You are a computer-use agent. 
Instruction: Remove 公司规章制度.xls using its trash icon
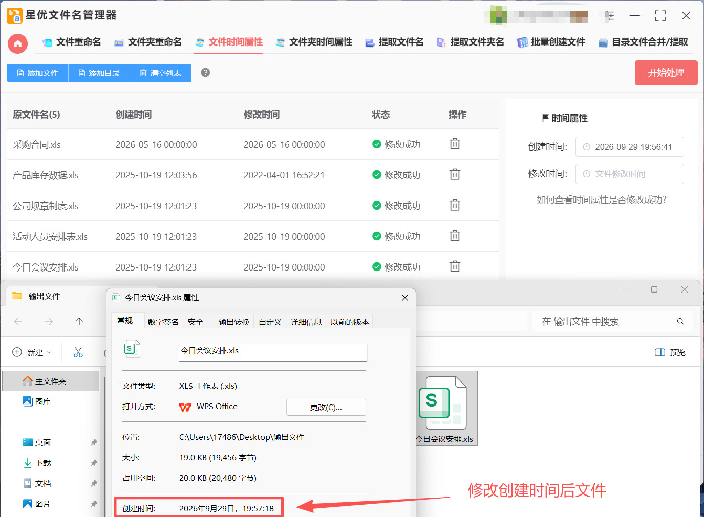pos(455,205)
